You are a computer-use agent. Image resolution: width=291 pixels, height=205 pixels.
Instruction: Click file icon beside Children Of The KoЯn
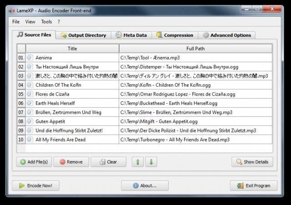(30, 85)
